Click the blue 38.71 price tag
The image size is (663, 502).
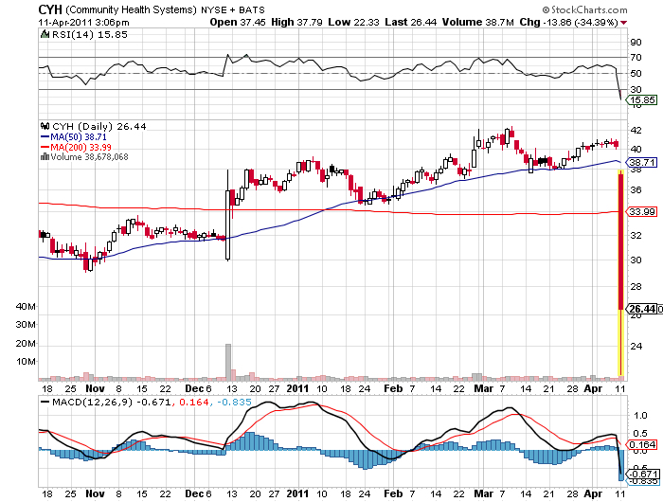tap(641, 162)
